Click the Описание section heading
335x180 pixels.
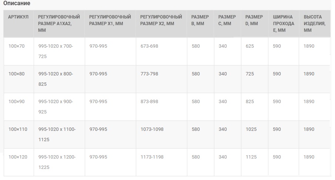click(x=17, y=3)
